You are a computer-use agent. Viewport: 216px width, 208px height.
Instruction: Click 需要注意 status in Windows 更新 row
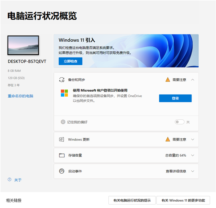point(179,139)
